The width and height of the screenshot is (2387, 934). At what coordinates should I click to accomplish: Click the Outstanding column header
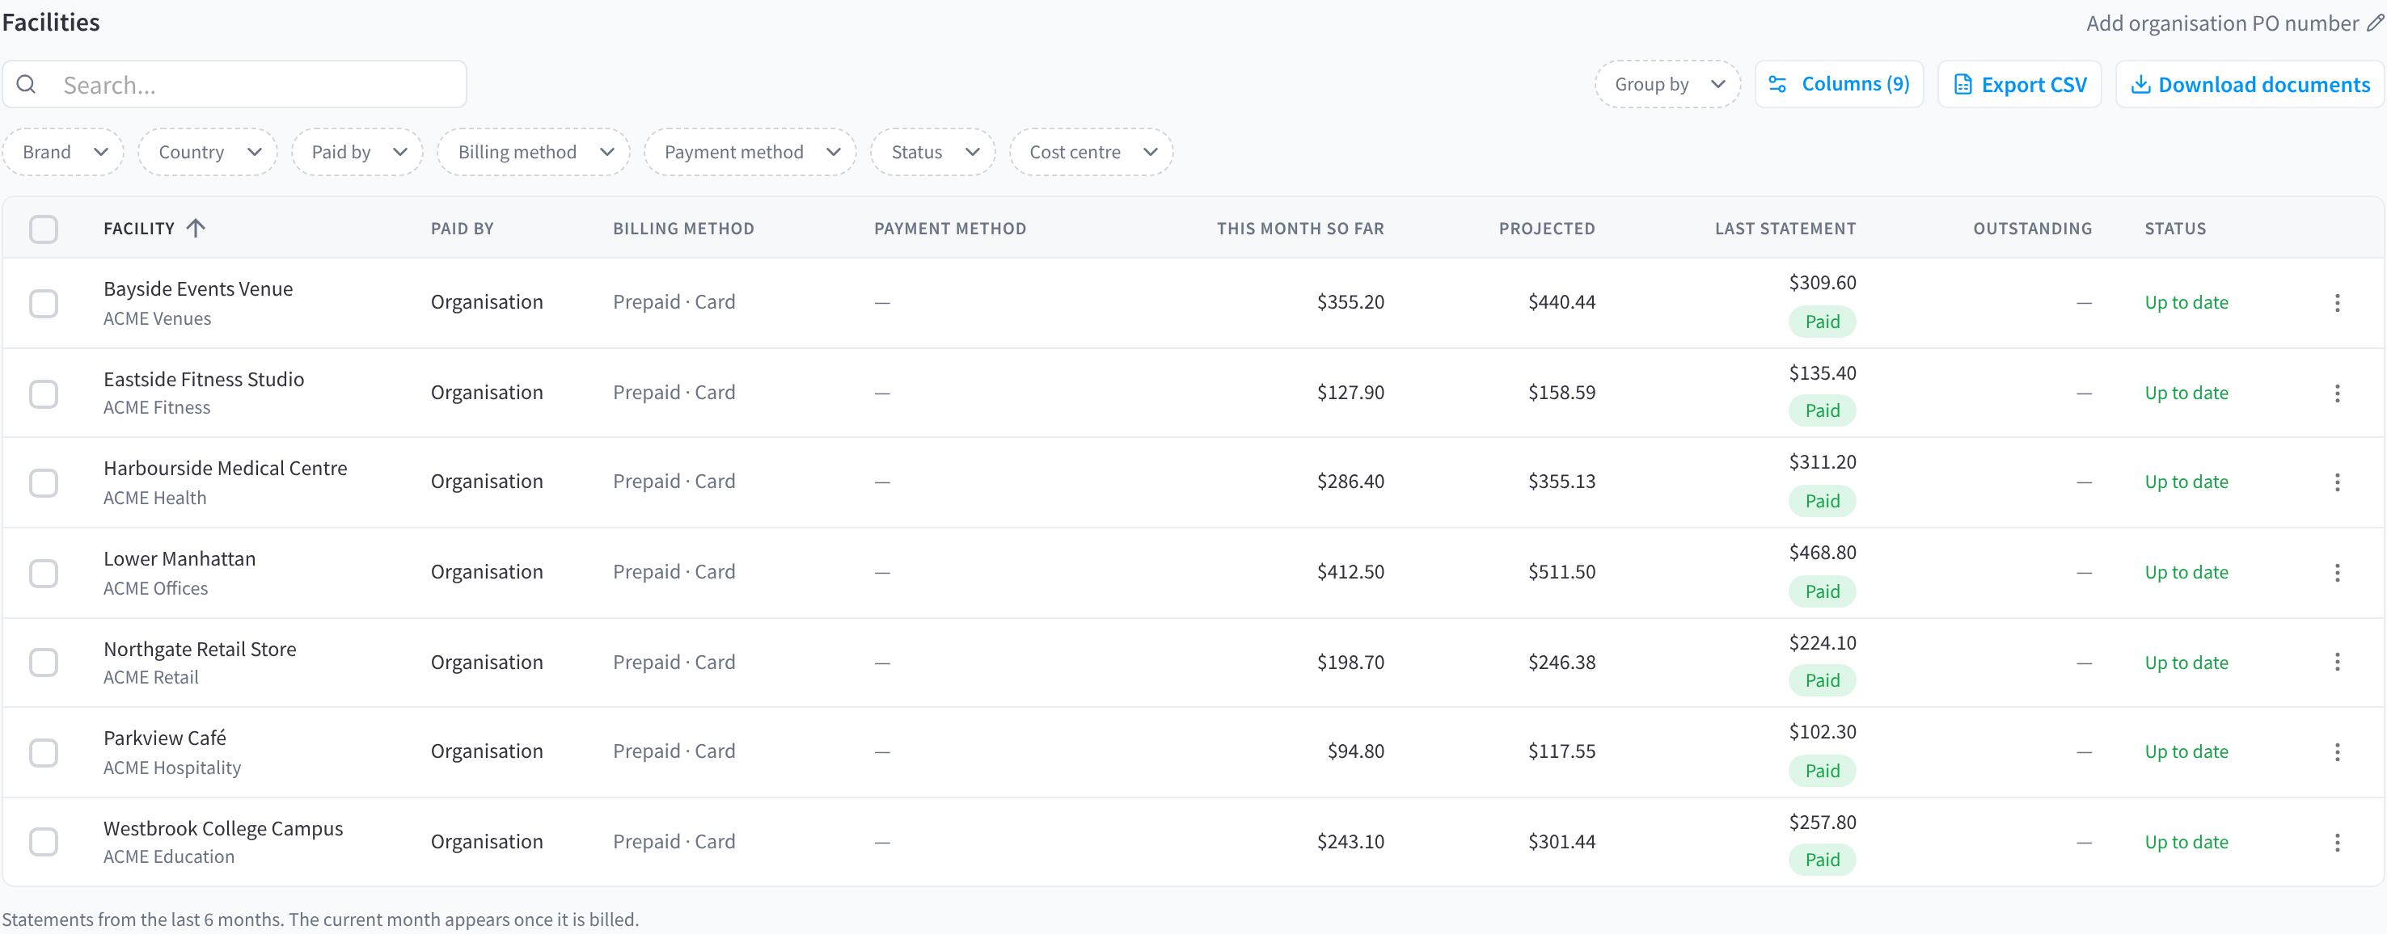(x=2032, y=229)
